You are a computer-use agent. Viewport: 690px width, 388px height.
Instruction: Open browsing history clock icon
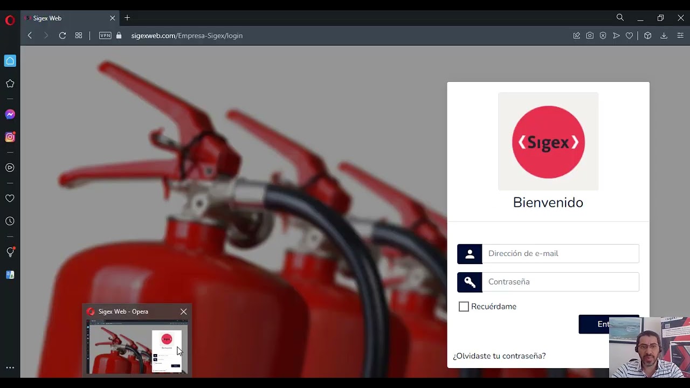point(10,221)
